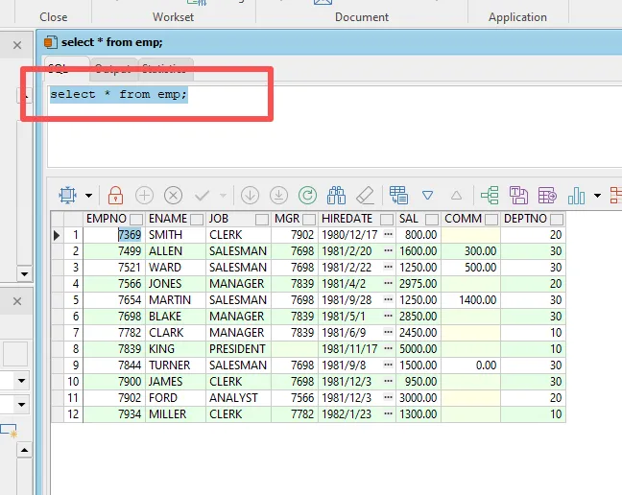Click the MGR column header sort box
This screenshot has height=495, width=622.
pos(309,219)
